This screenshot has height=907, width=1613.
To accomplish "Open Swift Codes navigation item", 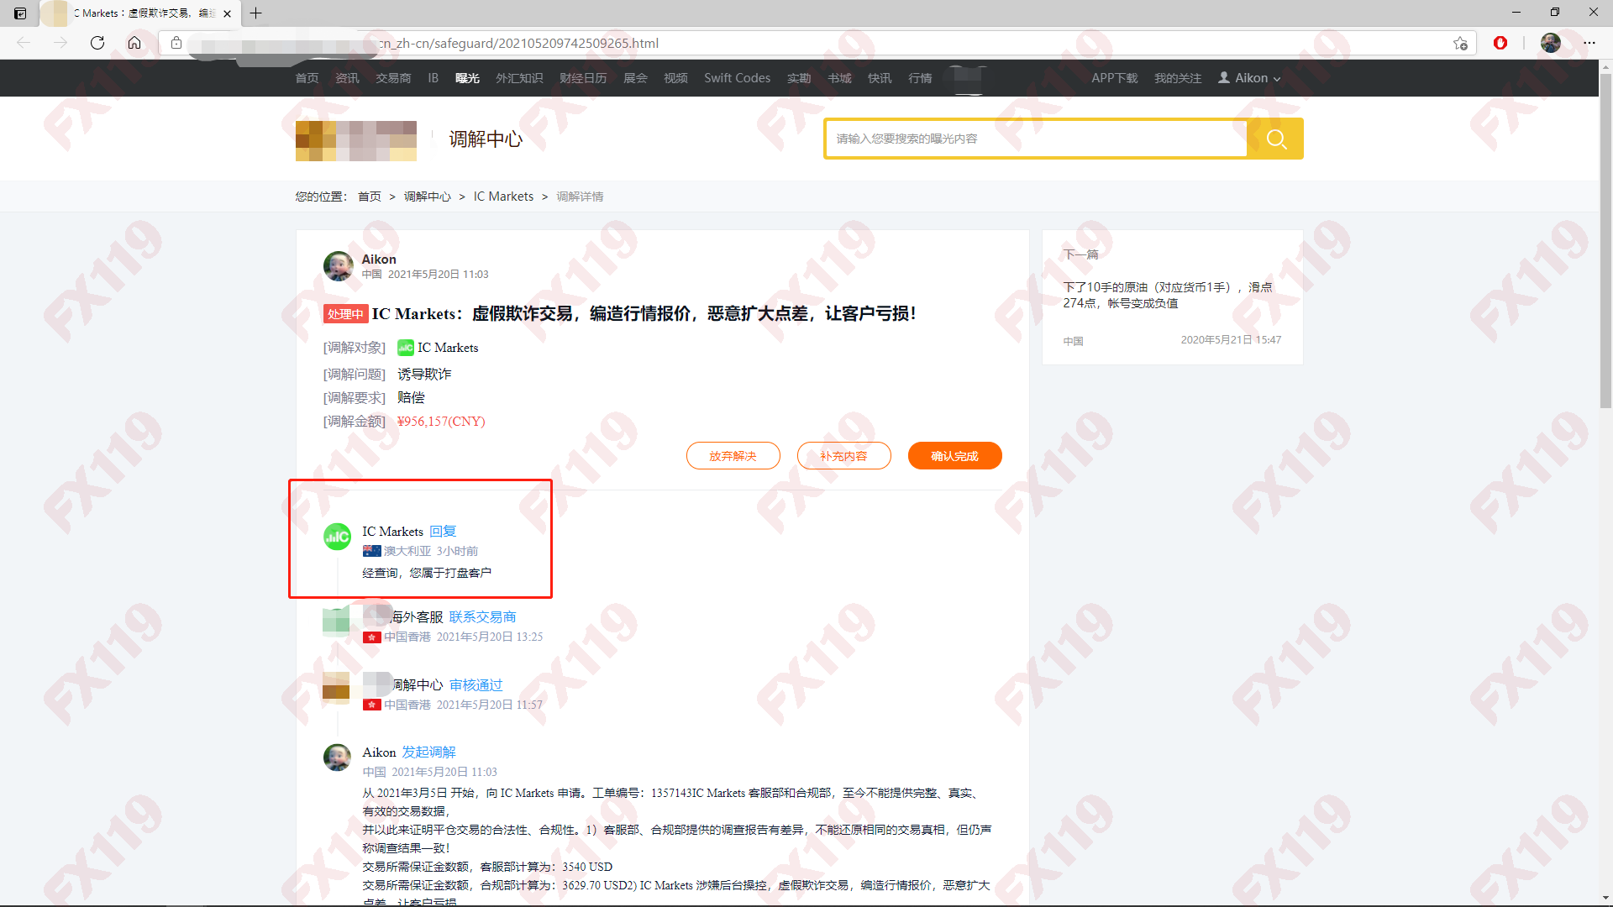I will 737,78.
